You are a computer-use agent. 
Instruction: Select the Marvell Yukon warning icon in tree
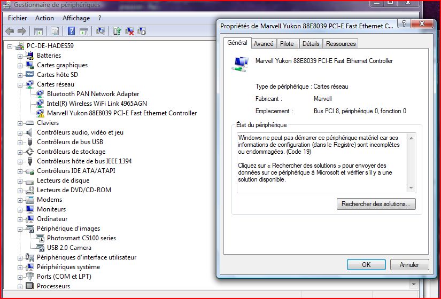(x=40, y=113)
